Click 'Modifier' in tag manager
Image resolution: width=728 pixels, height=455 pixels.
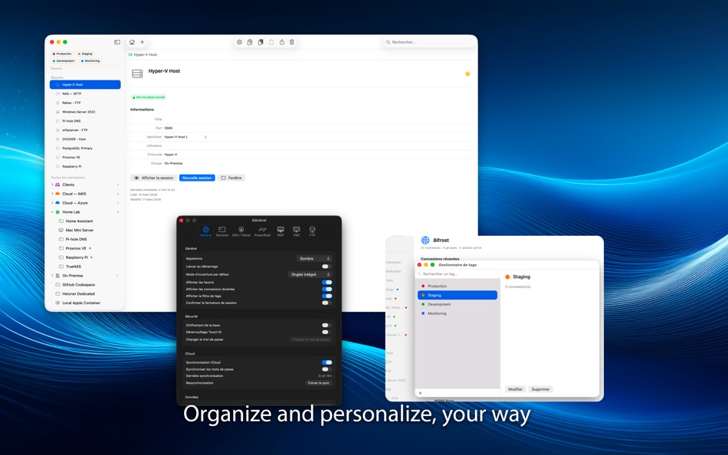[x=516, y=390]
